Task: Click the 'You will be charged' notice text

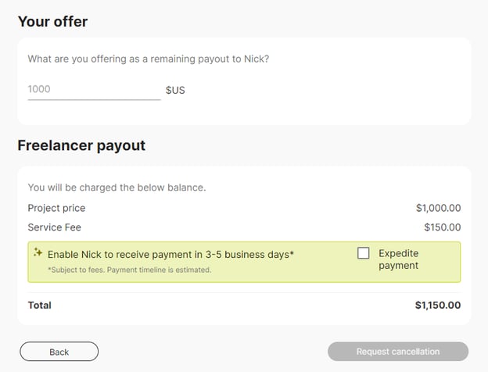Action: [117, 188]
